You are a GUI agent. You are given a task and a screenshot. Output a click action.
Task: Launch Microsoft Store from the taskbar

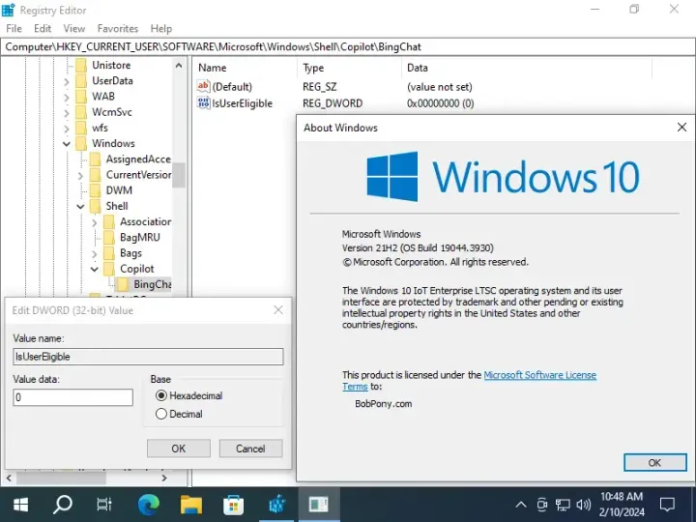click(x=233, y=504)
